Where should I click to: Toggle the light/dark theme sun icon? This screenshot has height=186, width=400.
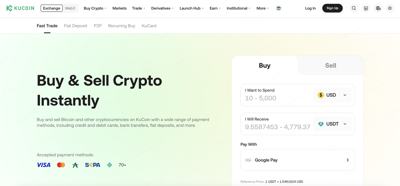click(390, 8)
